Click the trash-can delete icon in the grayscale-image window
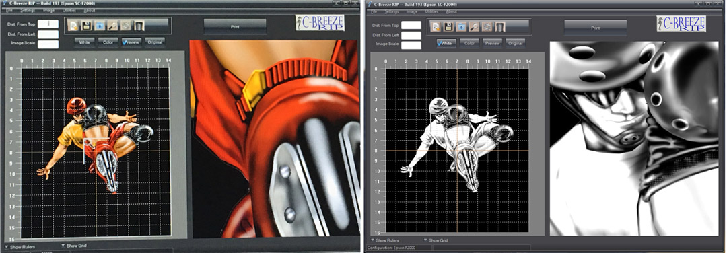727x253 pixels. (x=499, y=26)
